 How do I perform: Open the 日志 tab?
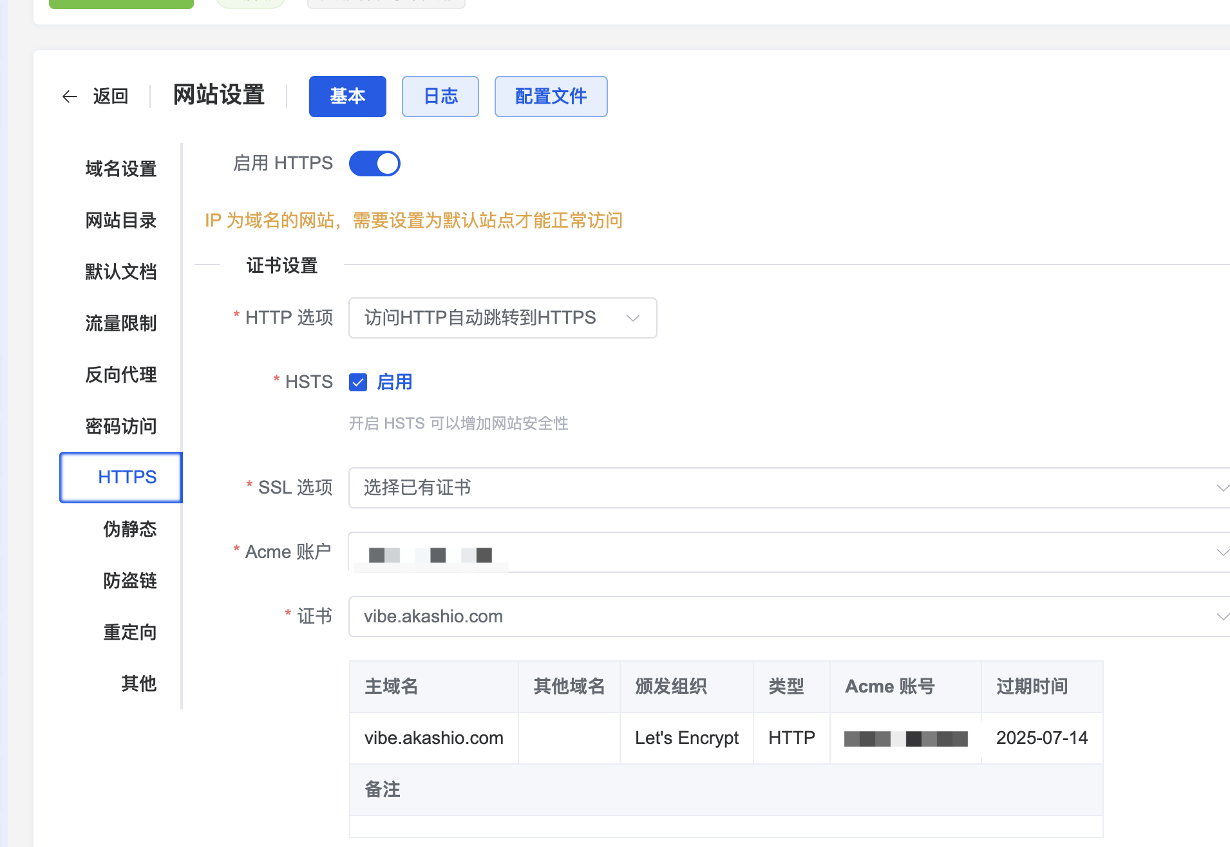click(440, 97)
